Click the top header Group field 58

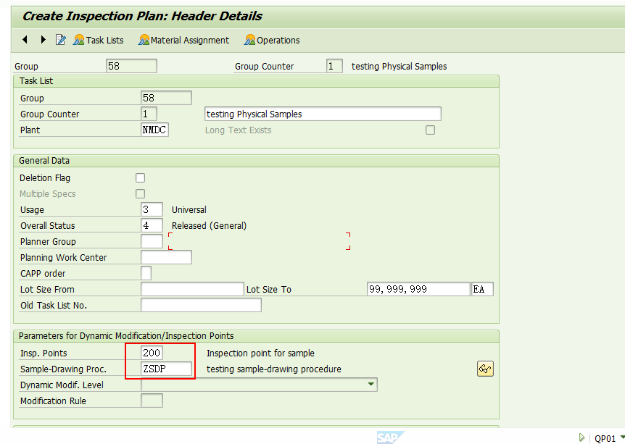click(x=131, y=66)
